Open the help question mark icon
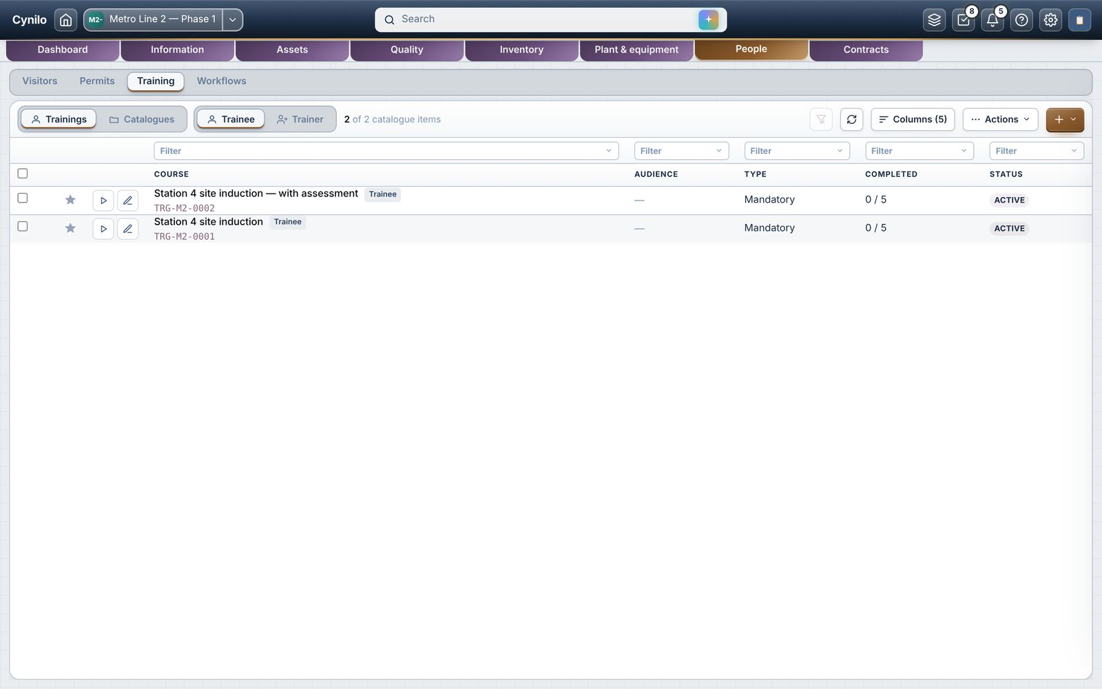This screenshot has height=689, width=1102. coord(1021,20)
